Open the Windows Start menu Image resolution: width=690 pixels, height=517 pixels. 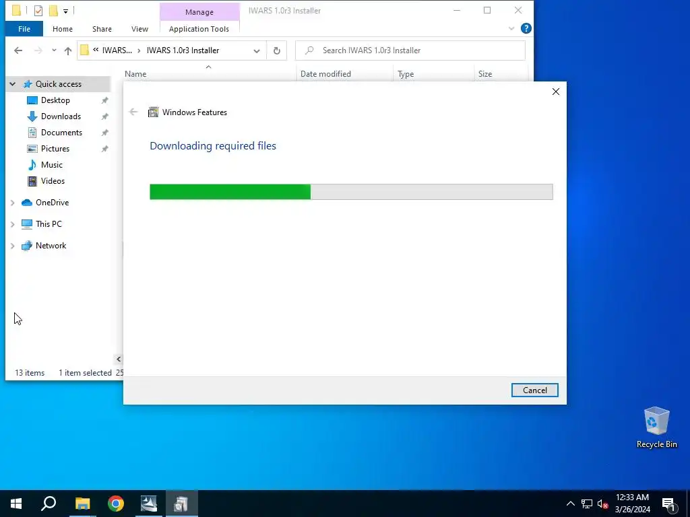[16, 504]
